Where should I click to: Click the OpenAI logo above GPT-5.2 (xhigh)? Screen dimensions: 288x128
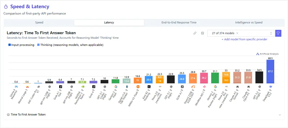pyautogui.click(x=259, y=86)
